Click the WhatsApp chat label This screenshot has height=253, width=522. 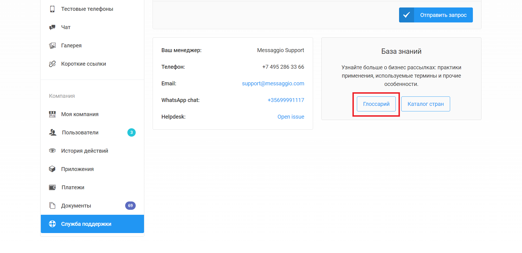click(180, 100)
